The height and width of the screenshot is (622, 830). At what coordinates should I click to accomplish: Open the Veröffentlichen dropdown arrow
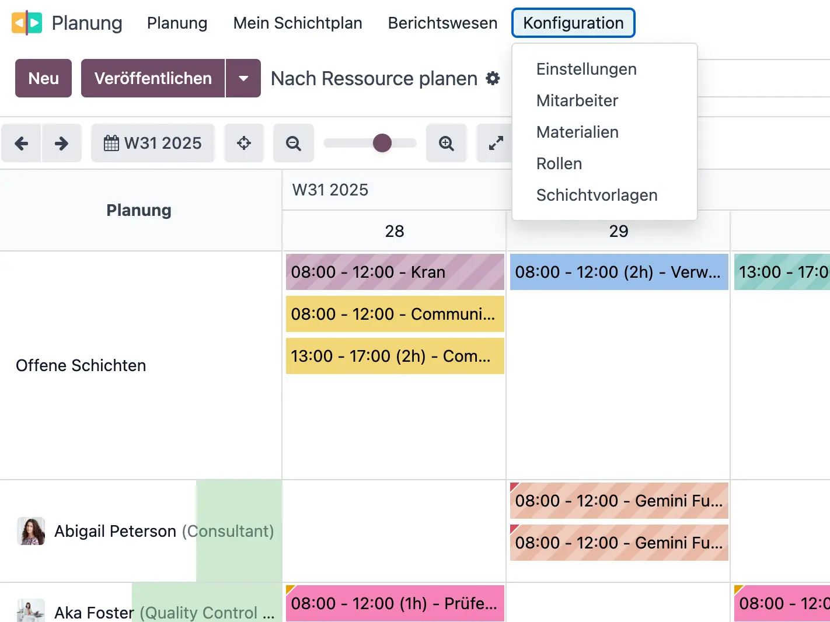pos(243,78)
